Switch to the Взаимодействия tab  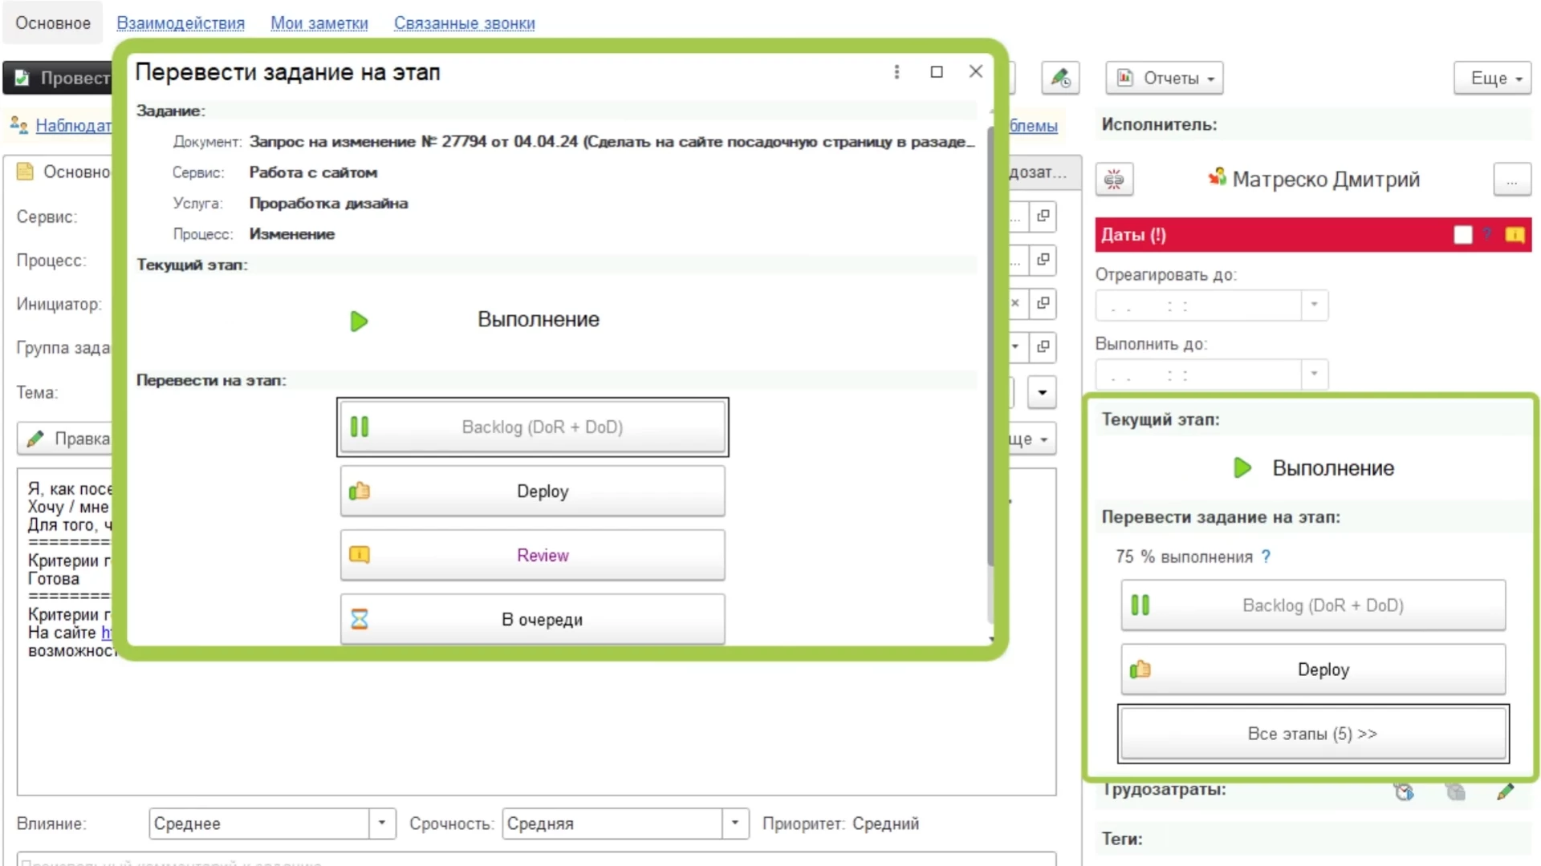click(181, 23)
